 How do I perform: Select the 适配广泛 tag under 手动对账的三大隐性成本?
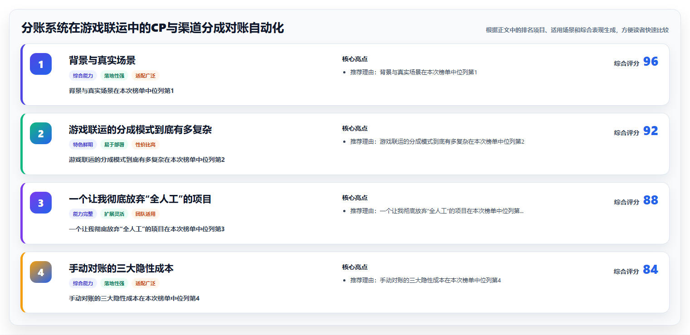point(146,283)
